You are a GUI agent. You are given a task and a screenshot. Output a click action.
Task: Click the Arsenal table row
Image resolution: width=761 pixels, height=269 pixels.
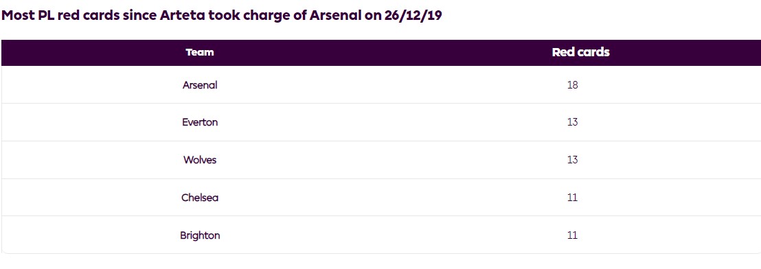coord(381,85)
